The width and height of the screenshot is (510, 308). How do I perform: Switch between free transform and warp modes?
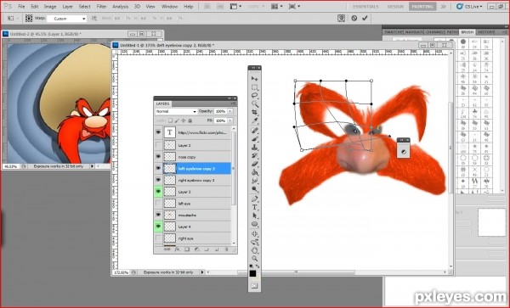pos(341,18)
